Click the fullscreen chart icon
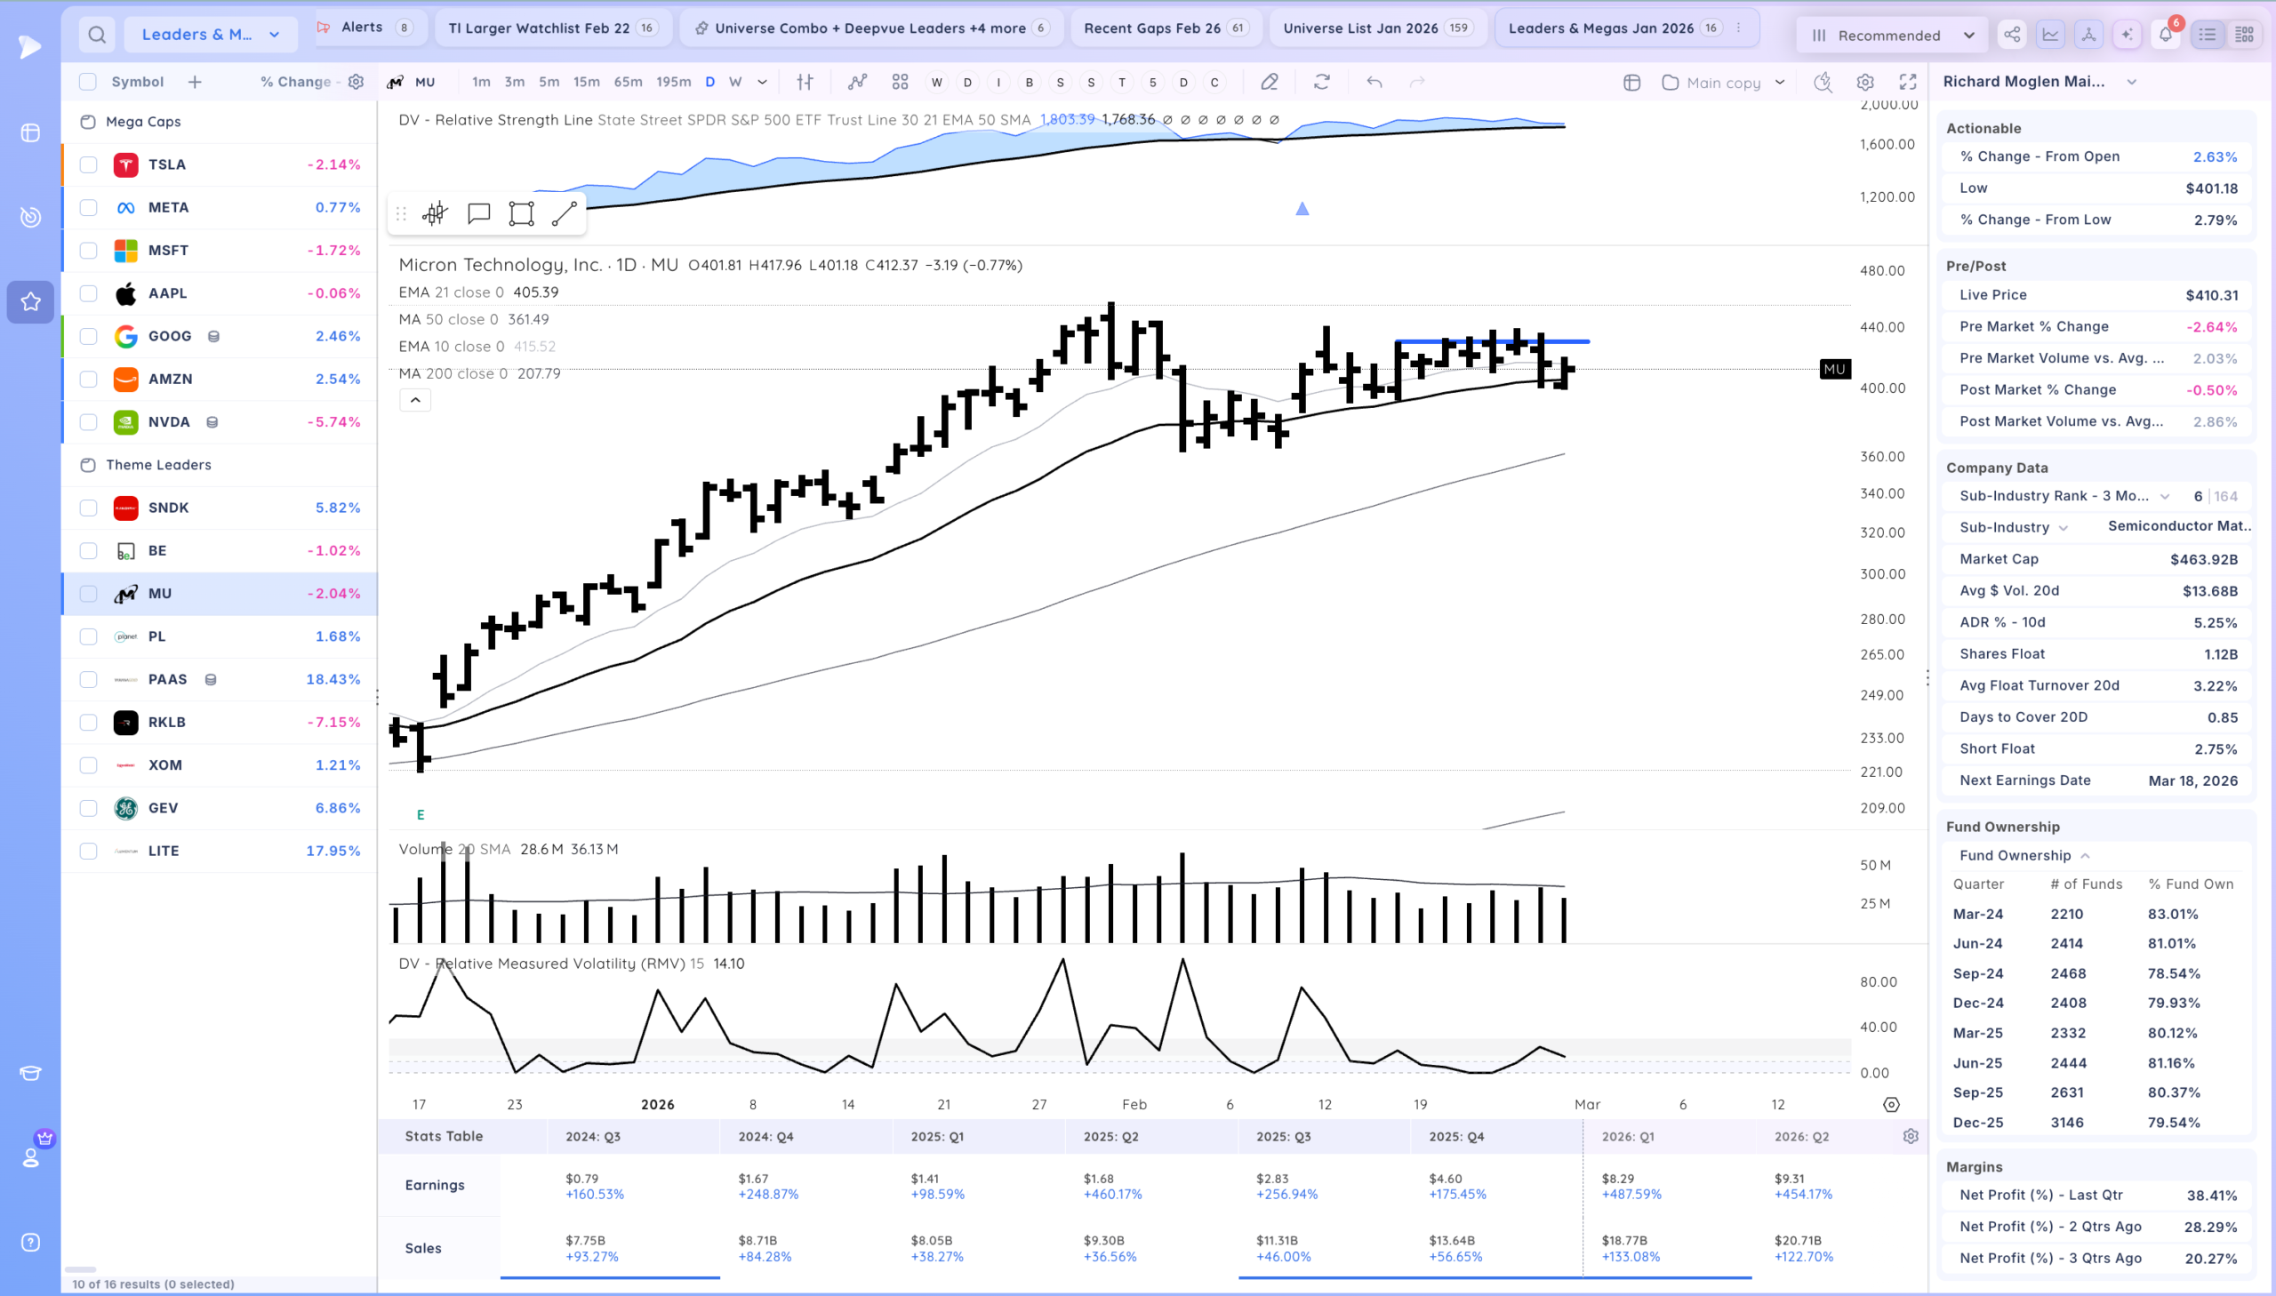 (1908, 82)
